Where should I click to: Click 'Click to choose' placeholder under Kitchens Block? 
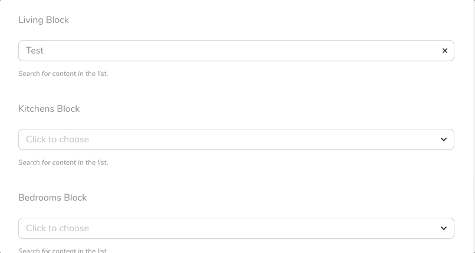point(58,139)
